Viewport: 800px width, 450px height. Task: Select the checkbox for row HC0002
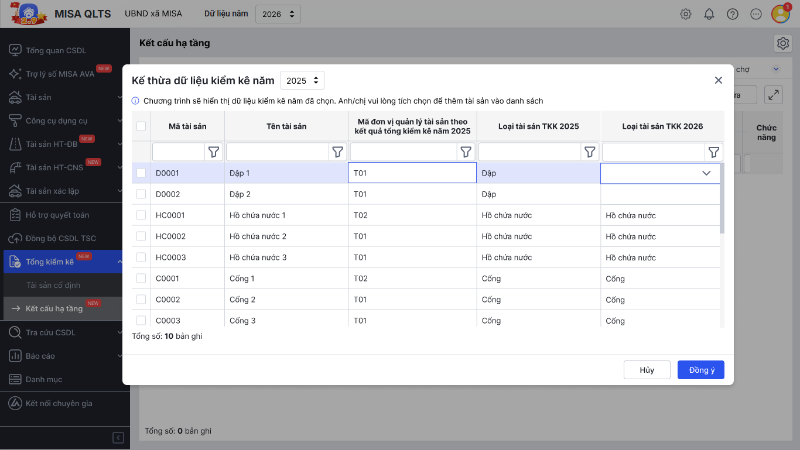(x=141, y=236)
